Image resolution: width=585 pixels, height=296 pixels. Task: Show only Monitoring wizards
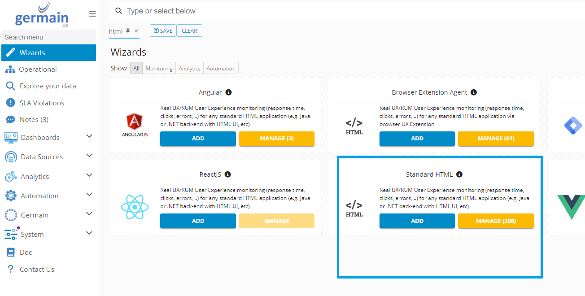point(159,68)
